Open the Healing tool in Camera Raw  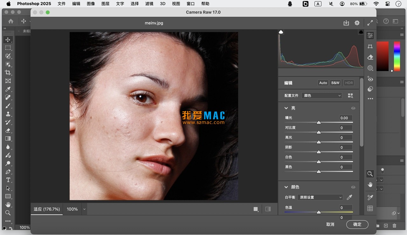[x=370, y=57]
